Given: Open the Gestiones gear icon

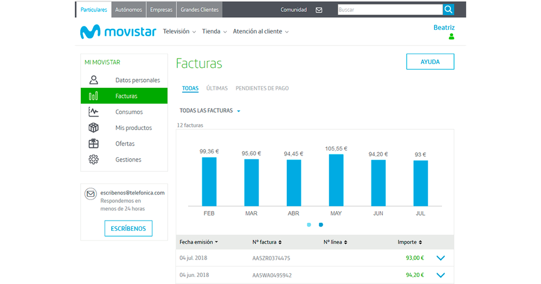Looking at the screenshot, I should [x=94, y=159].
